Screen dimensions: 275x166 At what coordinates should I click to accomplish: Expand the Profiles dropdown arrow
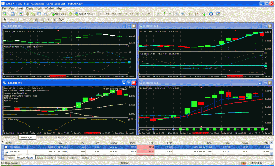pyautogui.click(x=15, y=14)
